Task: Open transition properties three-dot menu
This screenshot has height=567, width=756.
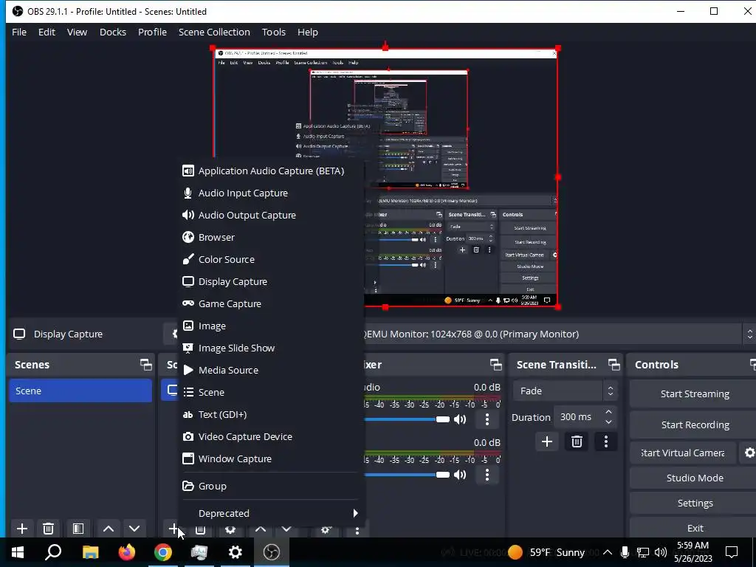Action: click(606, 441)
